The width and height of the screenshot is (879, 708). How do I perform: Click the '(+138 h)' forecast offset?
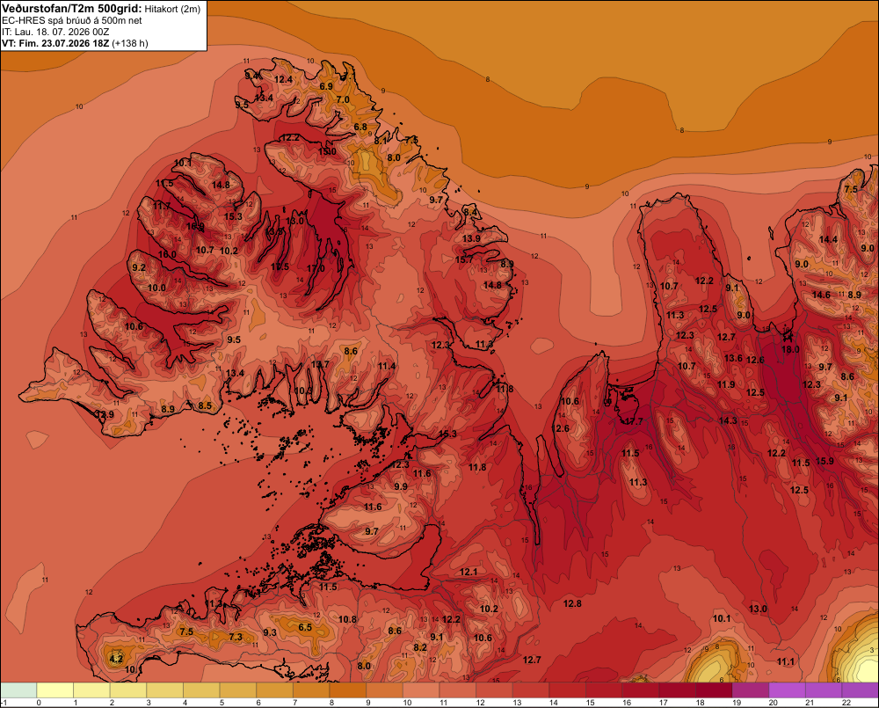pos(130,43)
